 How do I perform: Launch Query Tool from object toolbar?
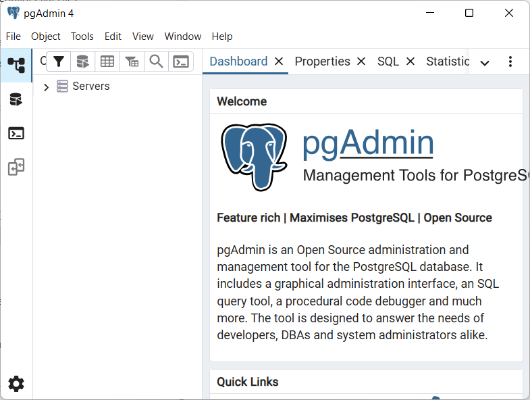[83, 61]
